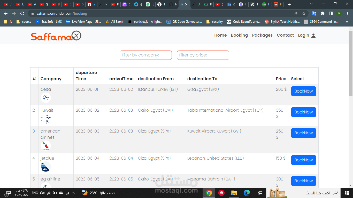The image size is (353, 198).
Task: Click the jetblue airline logo thumbnail
Action: pyautogui.click(x=46, y=167)
